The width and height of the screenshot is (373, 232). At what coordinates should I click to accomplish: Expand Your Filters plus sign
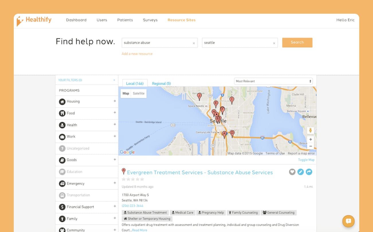tap(114, 80)
